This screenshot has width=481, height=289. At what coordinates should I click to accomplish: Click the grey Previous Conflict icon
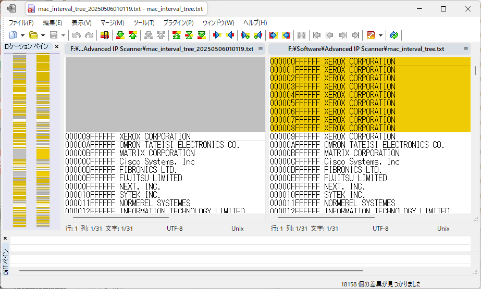click(x=161, y=35)
